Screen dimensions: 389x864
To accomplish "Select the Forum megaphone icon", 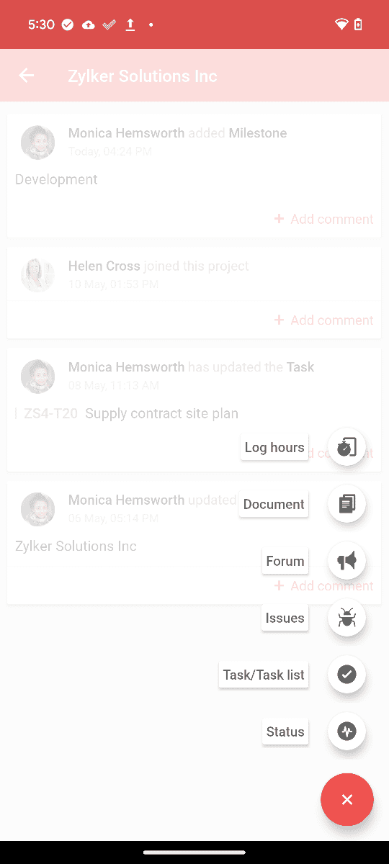I will pyautogui.click(x=347, y=560).
